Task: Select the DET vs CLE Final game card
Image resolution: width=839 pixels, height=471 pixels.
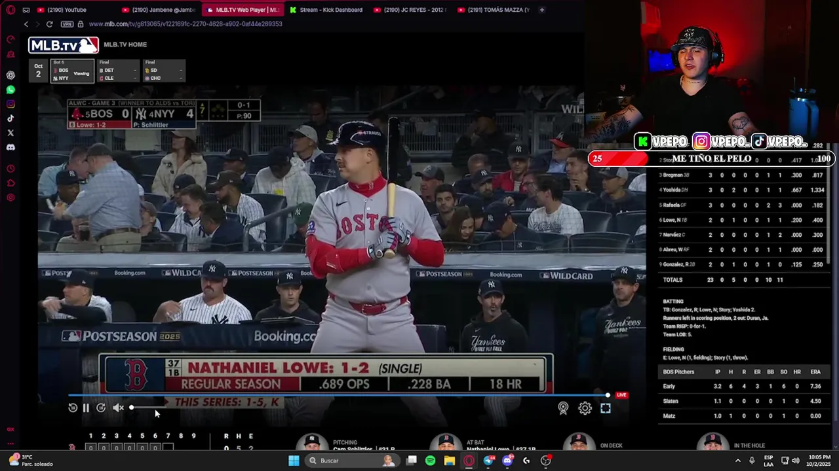Action: (x=118, y=71)
